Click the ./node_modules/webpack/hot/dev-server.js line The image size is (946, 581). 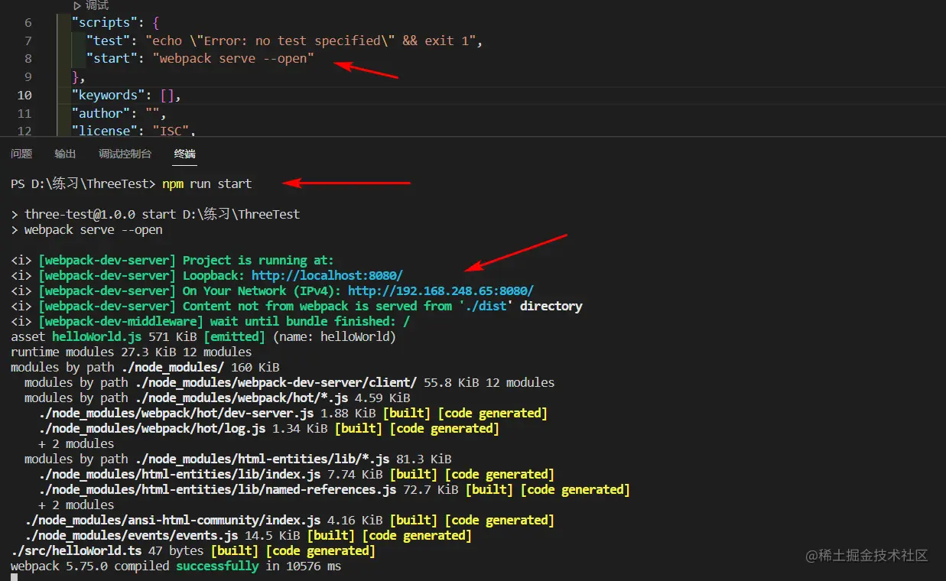(x=293, y=413)
